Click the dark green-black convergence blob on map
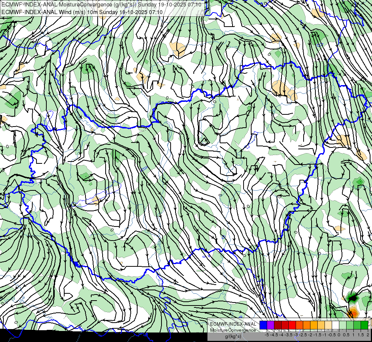This screenshot has width=372, height=342. [x=353, y=298]
